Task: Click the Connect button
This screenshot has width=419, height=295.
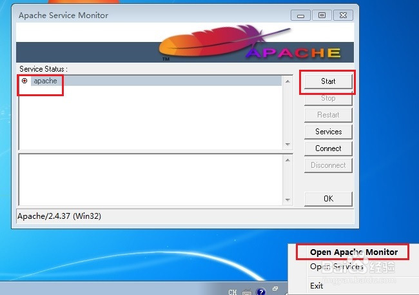Action: coord(328,148)
